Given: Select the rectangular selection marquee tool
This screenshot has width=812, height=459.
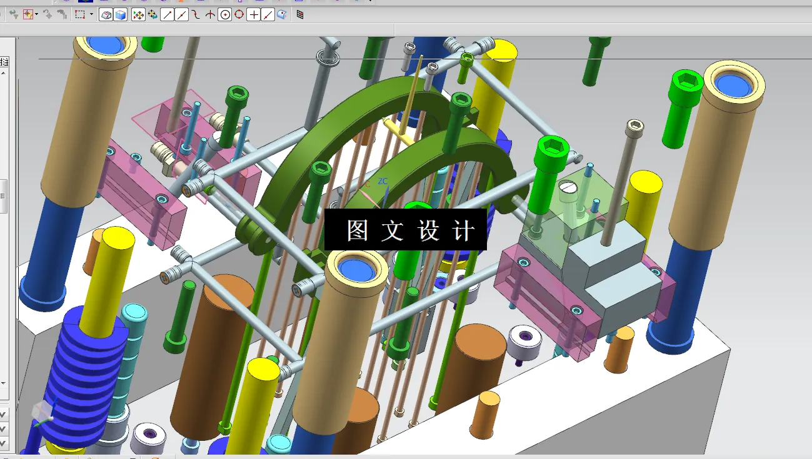Looking at the screenshot, I should pos(79,14).
